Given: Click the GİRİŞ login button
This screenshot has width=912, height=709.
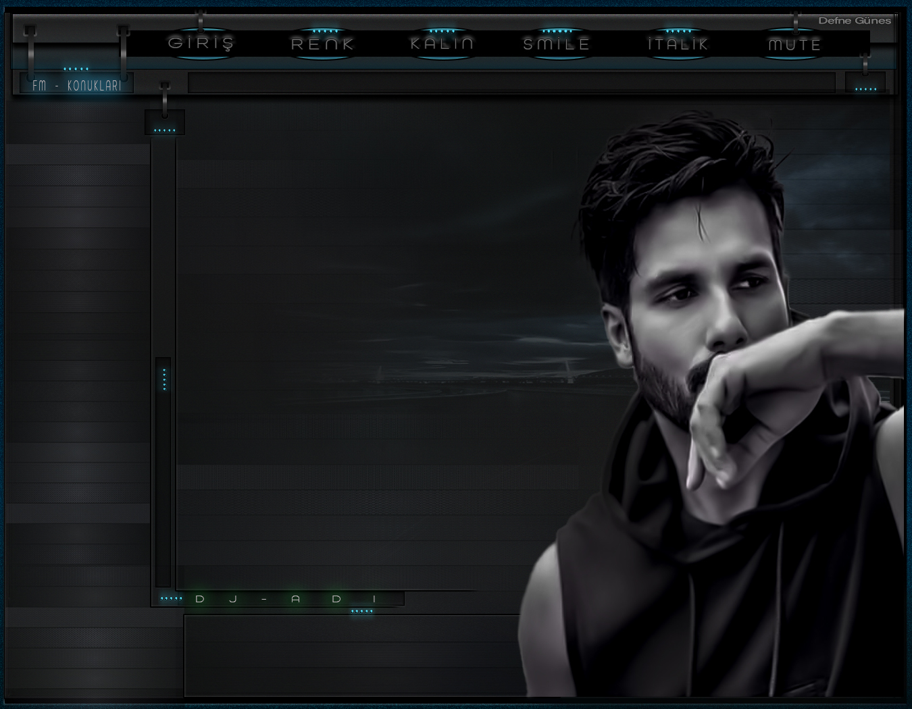Looking at the screenshot, I should click(201, 44).
